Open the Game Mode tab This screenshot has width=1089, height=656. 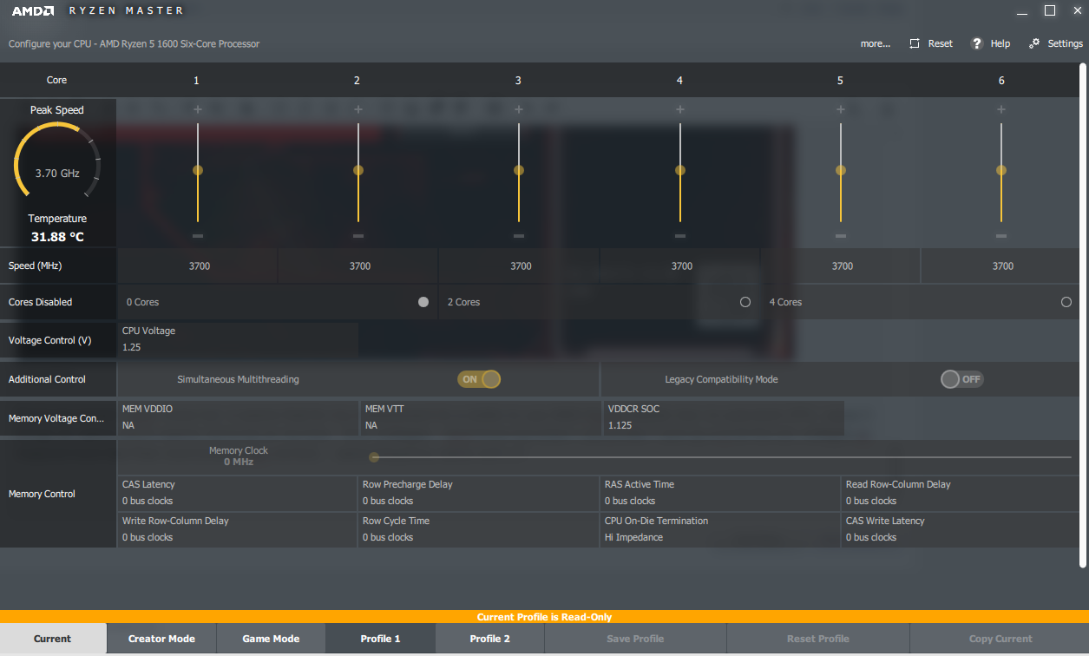click(x=271, y=639)
